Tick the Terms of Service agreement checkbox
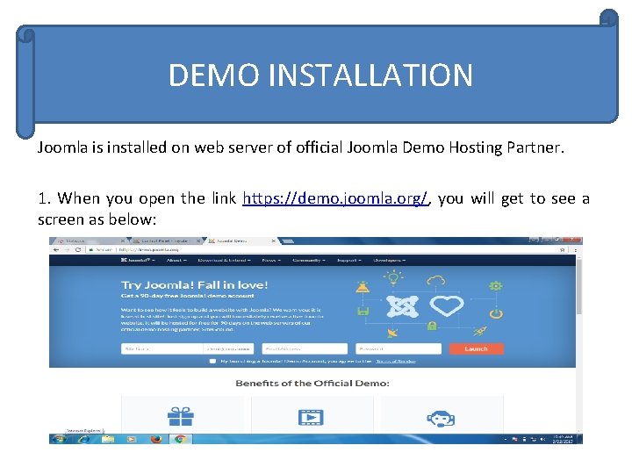This screenshot has width=632, height=474. 212,361
